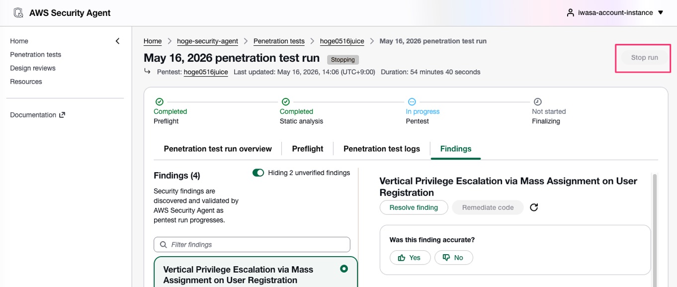Open the Pentest hoge0516juice link under the title

(206, 72)
